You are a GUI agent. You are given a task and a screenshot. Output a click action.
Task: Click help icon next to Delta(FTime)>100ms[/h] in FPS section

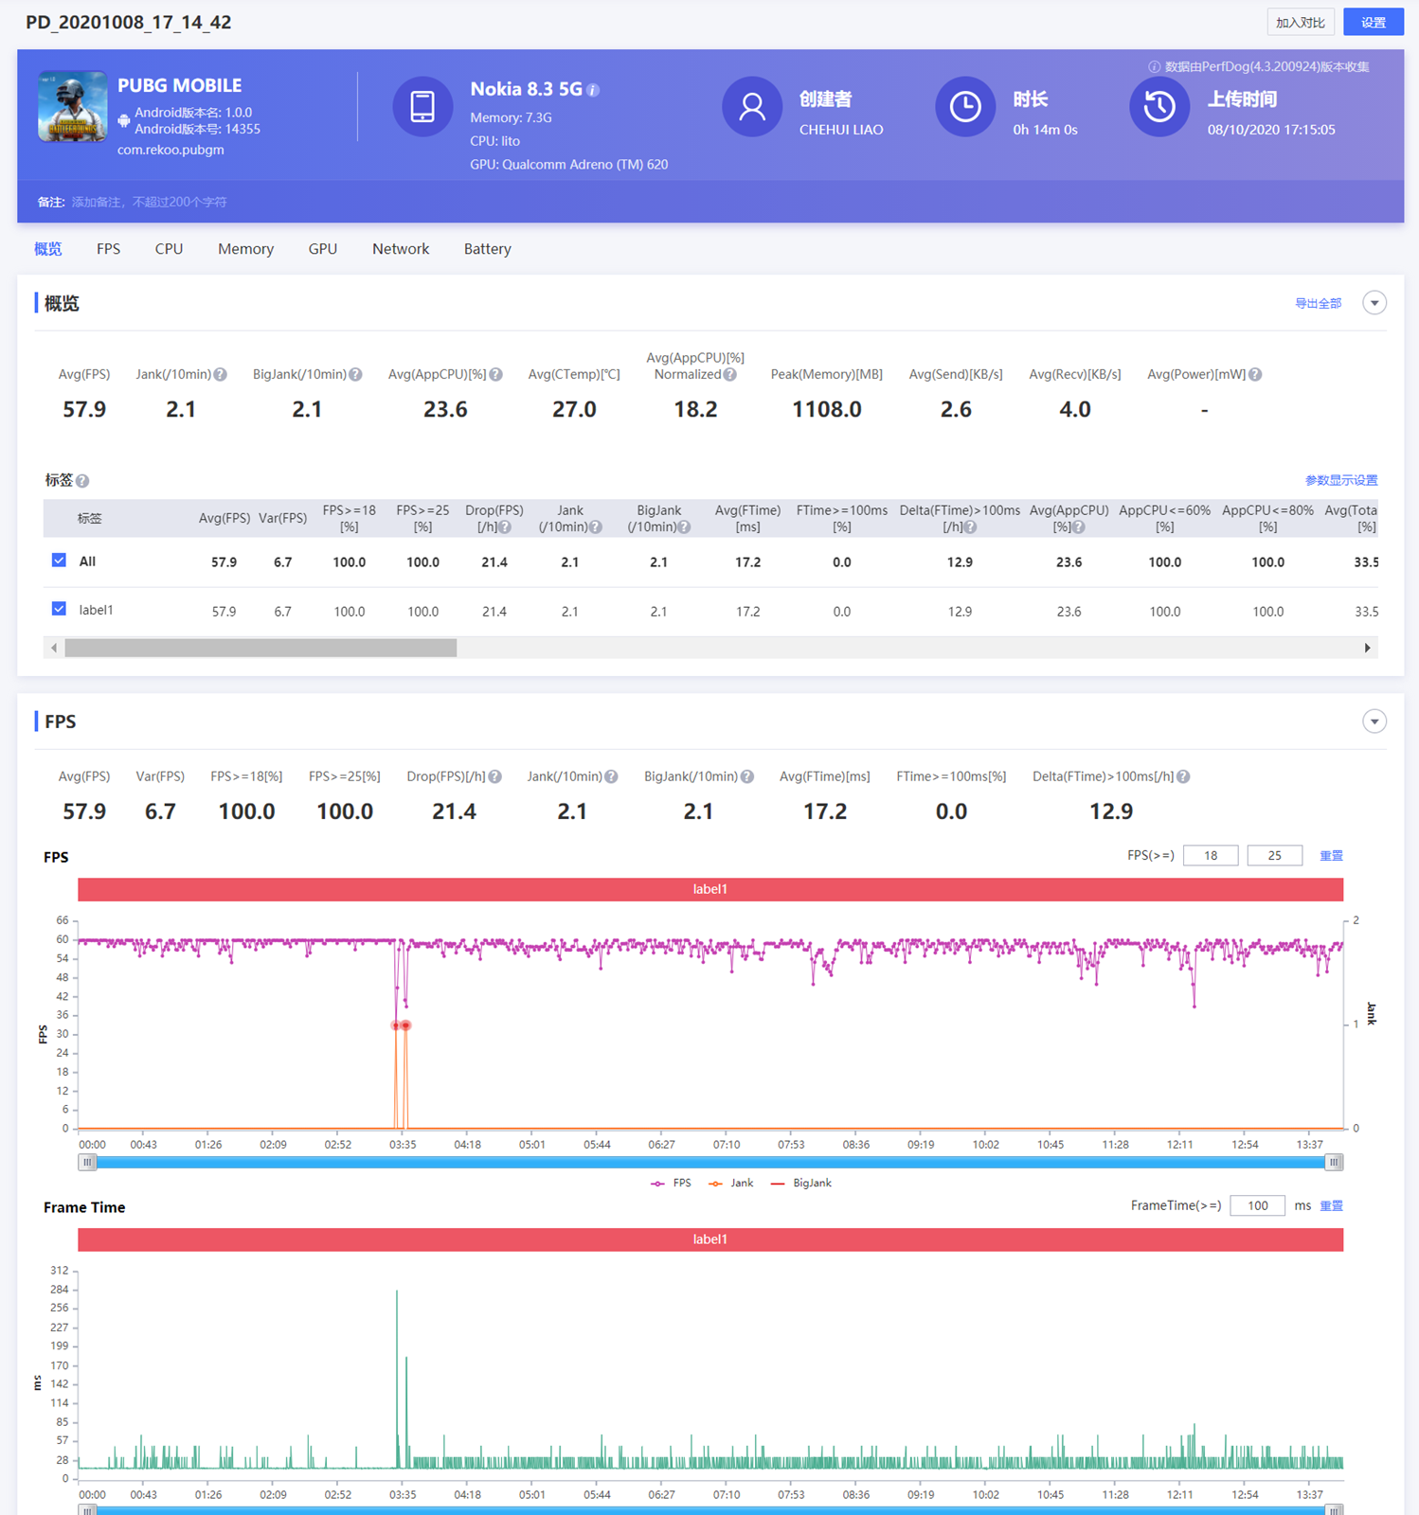click(1183, 777)
